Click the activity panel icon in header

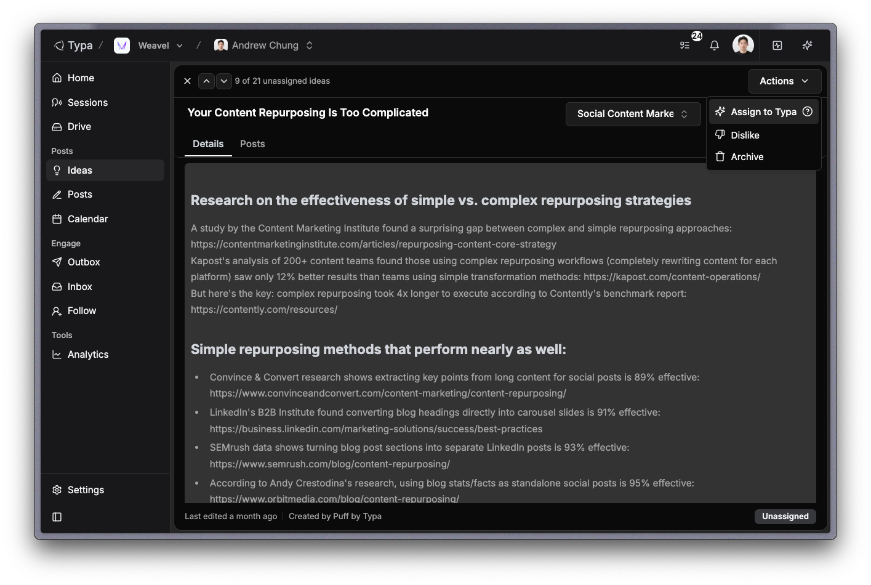tap(777, 46)
